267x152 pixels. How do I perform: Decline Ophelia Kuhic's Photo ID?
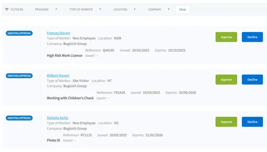(252, 122)
